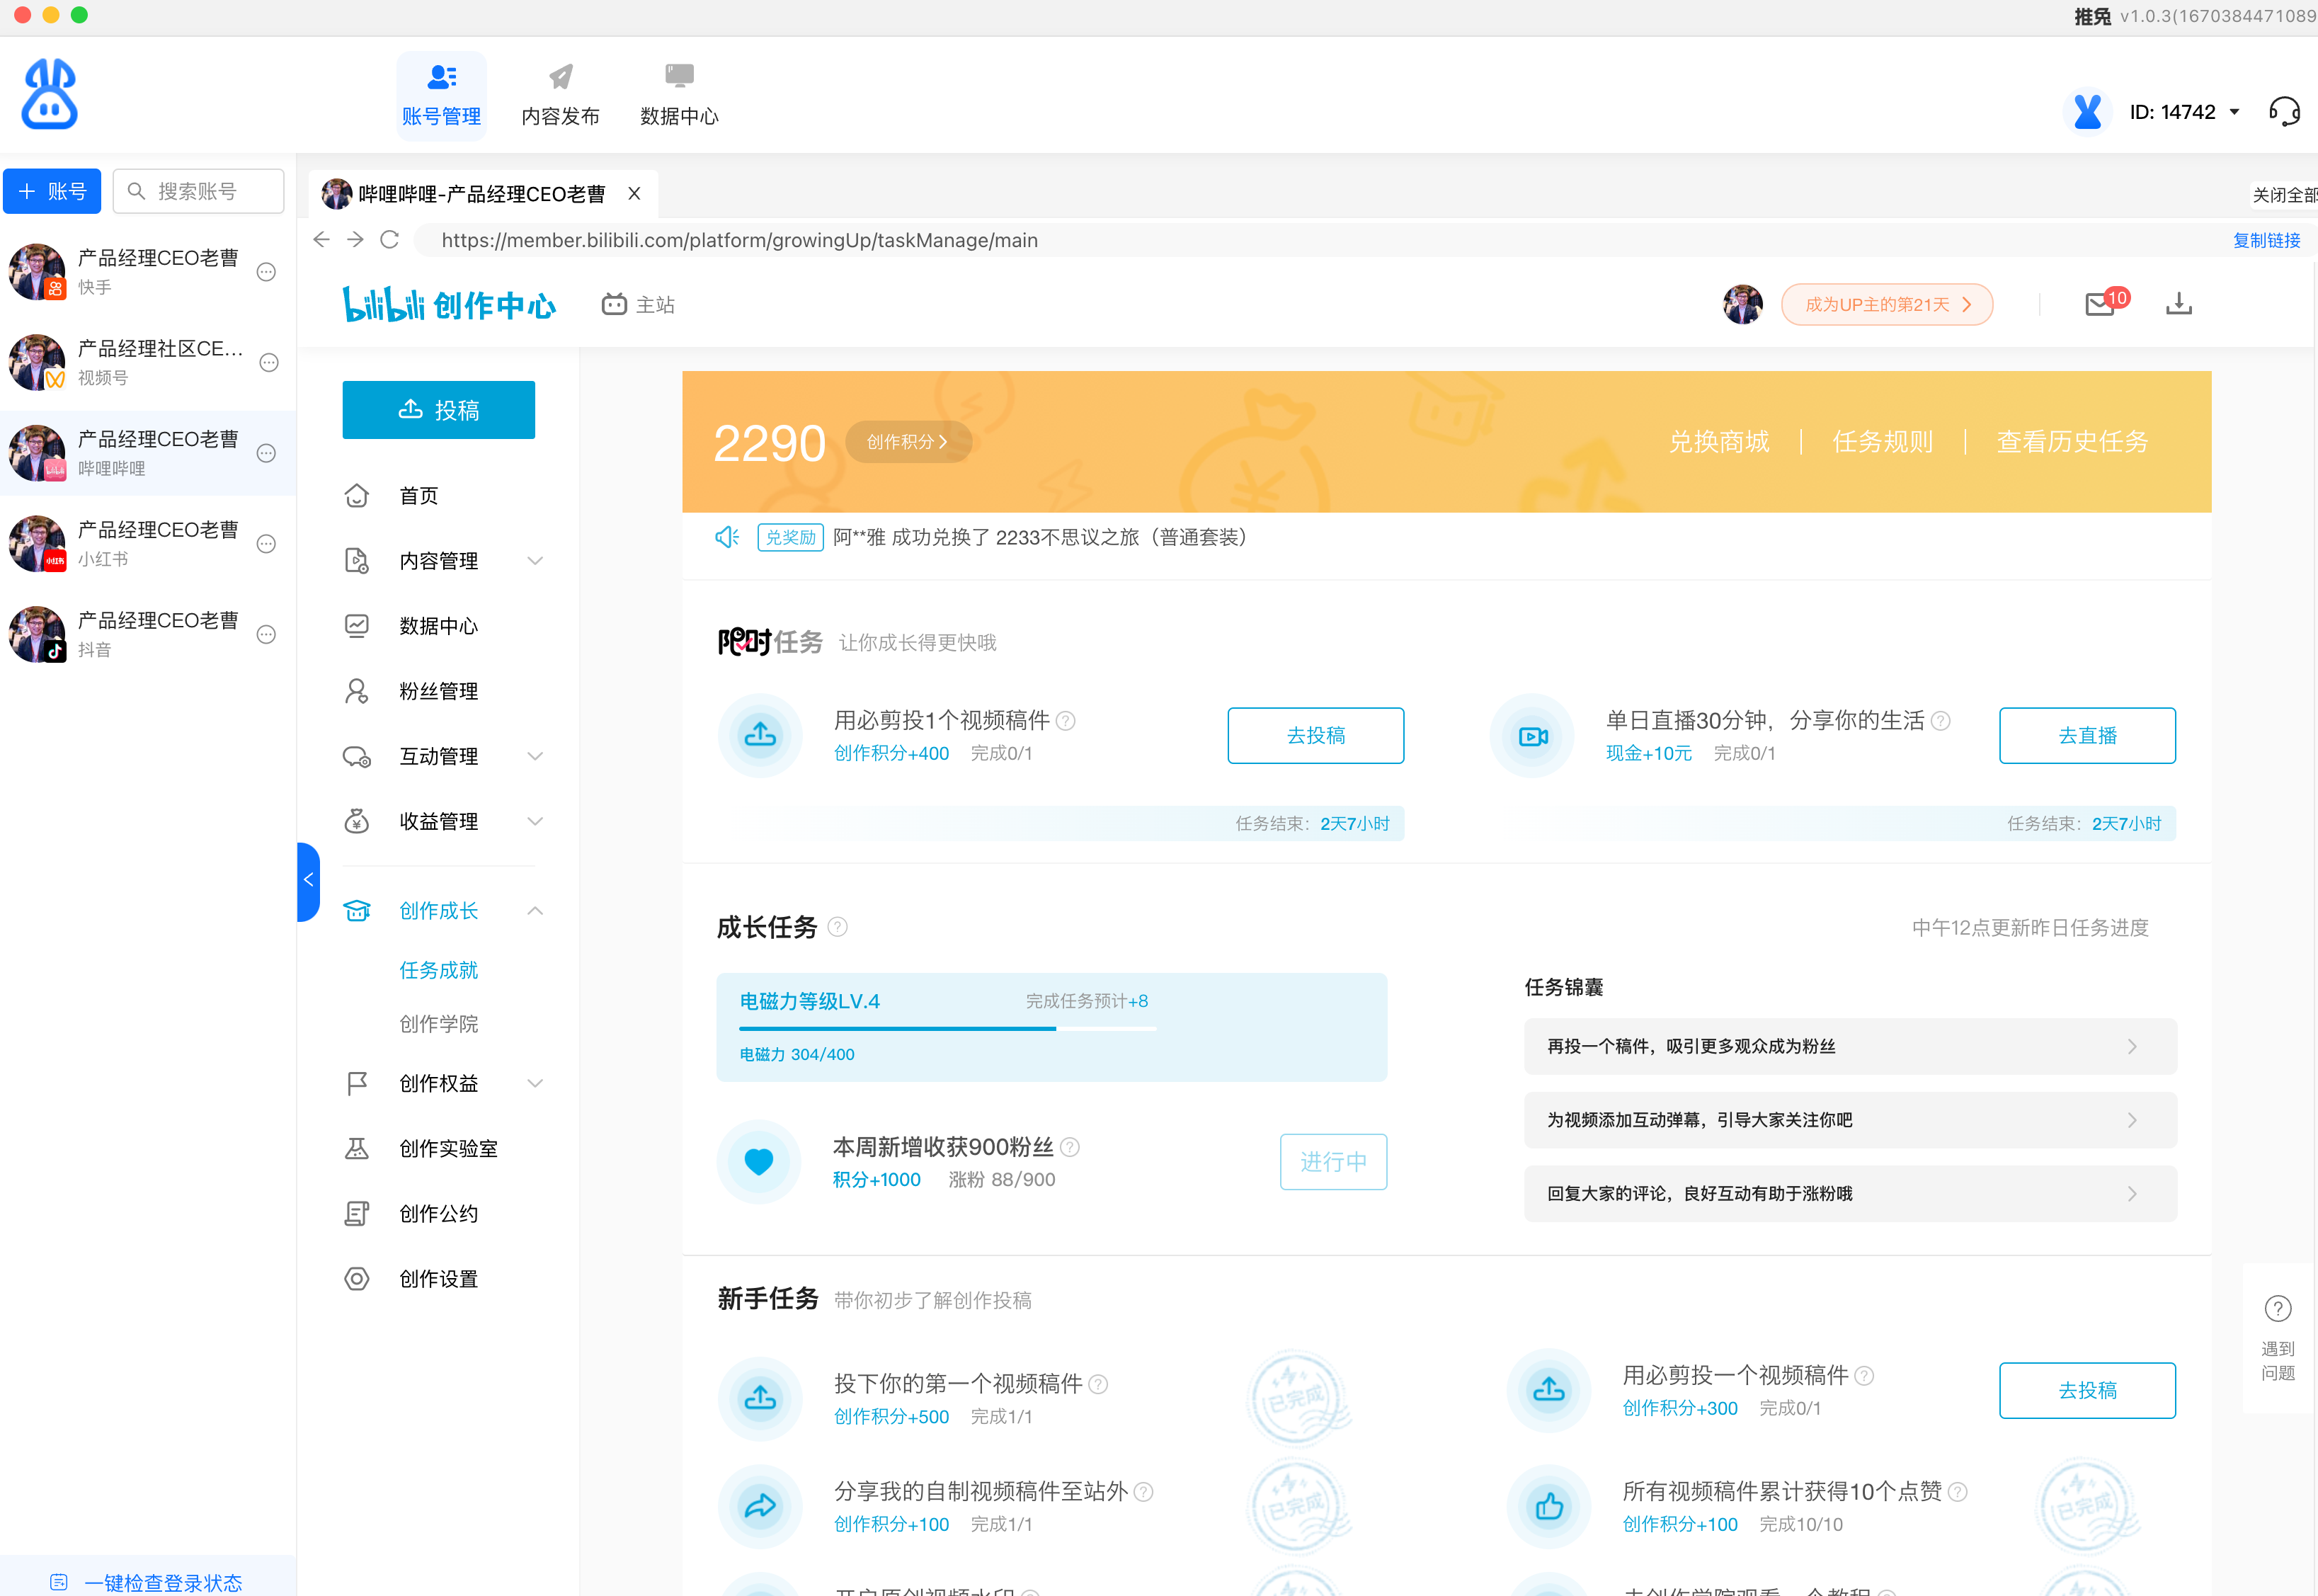The width and height of the screenshot is (2318, 1596).
Task: Click help icon next to 成长任务
Action: [838, 927]
